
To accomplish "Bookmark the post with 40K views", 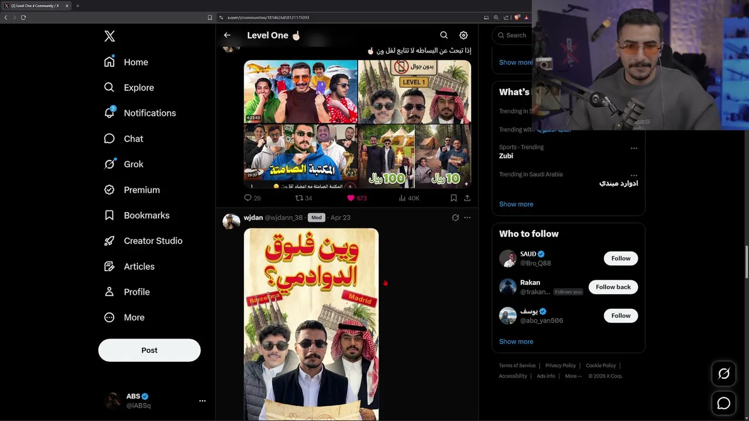I will click(x=453, y=198).
